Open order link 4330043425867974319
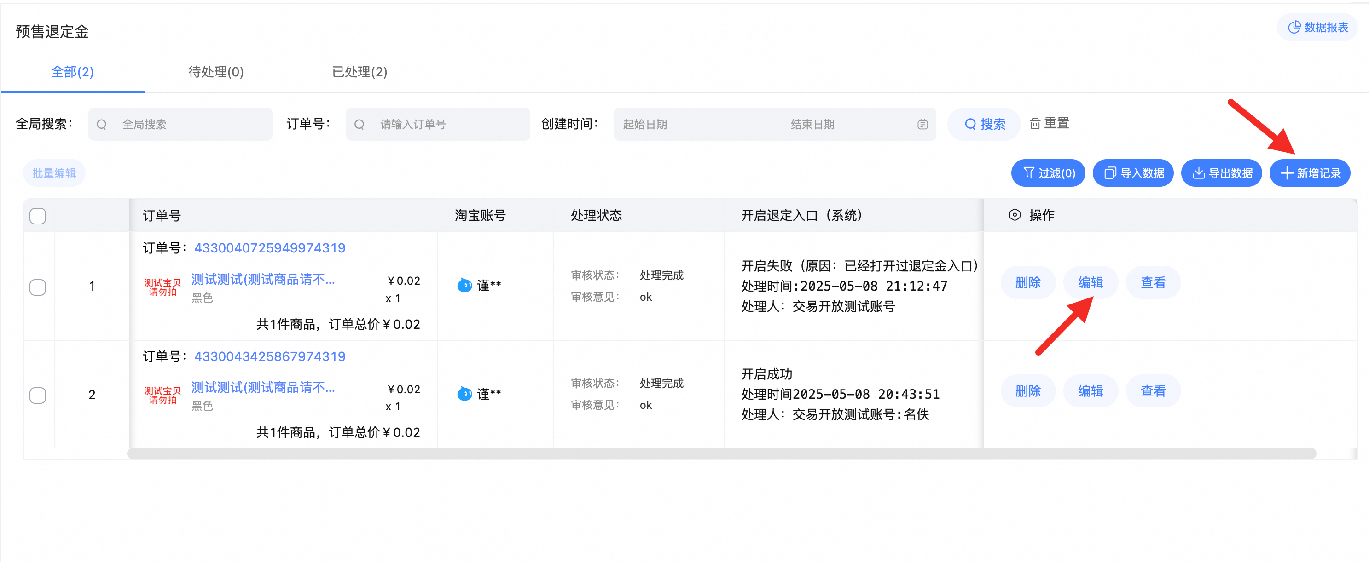1369x562 pixels. (x=269, y=356)
